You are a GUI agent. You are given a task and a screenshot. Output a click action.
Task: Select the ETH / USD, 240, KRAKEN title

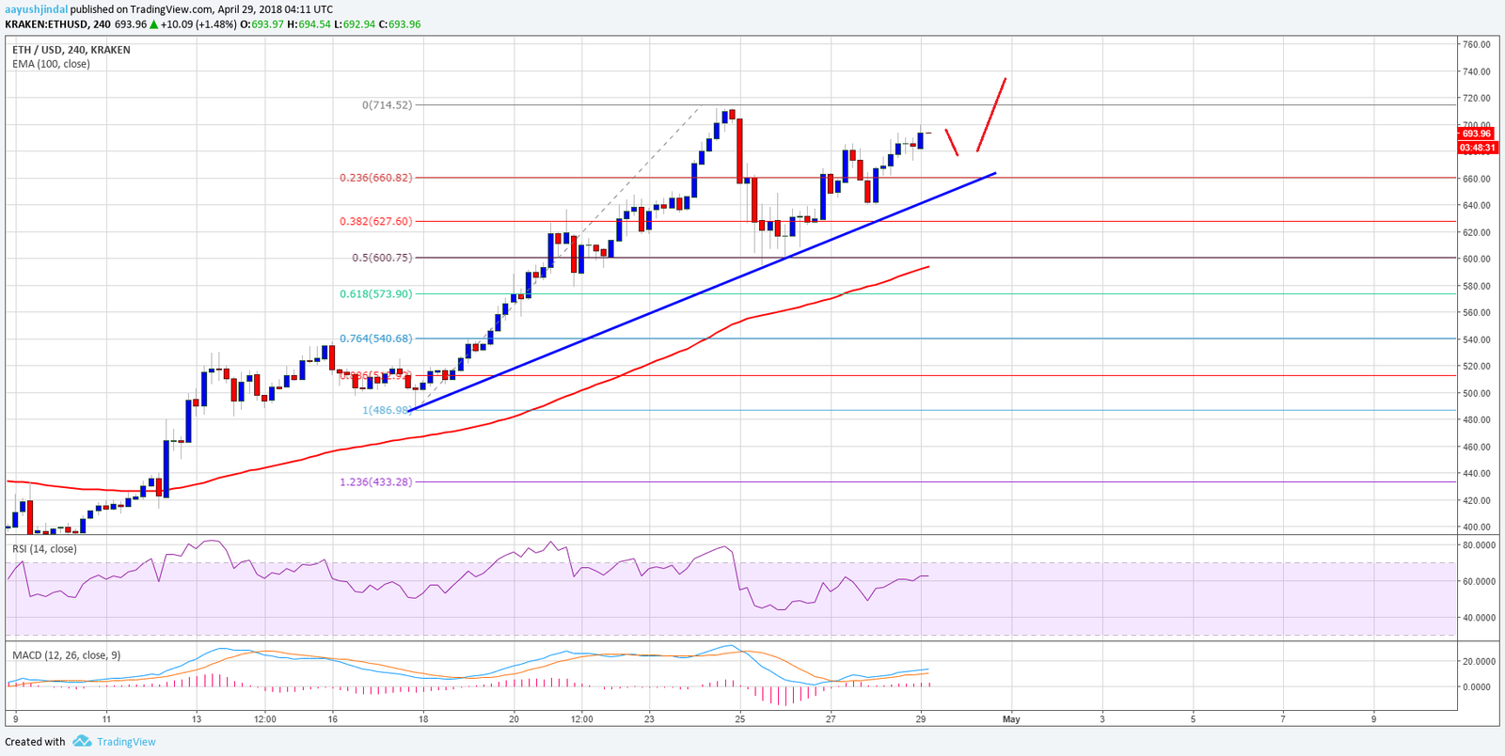71,50
